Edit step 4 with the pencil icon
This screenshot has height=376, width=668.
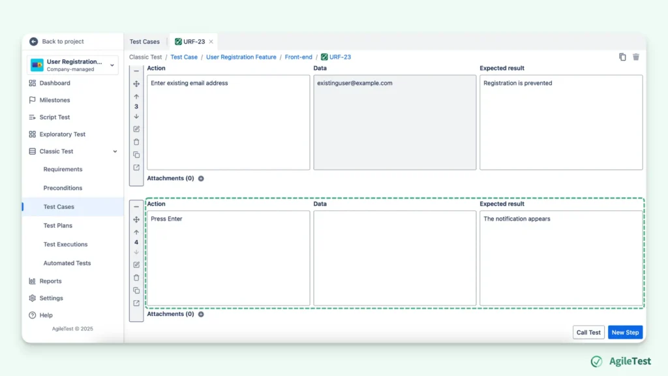(x=136, y=265)
